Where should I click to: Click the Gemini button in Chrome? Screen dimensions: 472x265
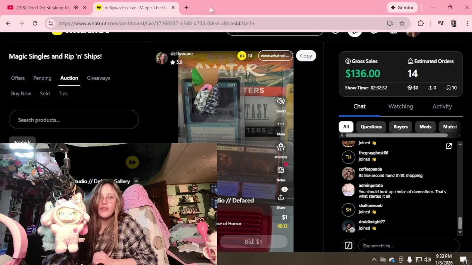(402, 7)
